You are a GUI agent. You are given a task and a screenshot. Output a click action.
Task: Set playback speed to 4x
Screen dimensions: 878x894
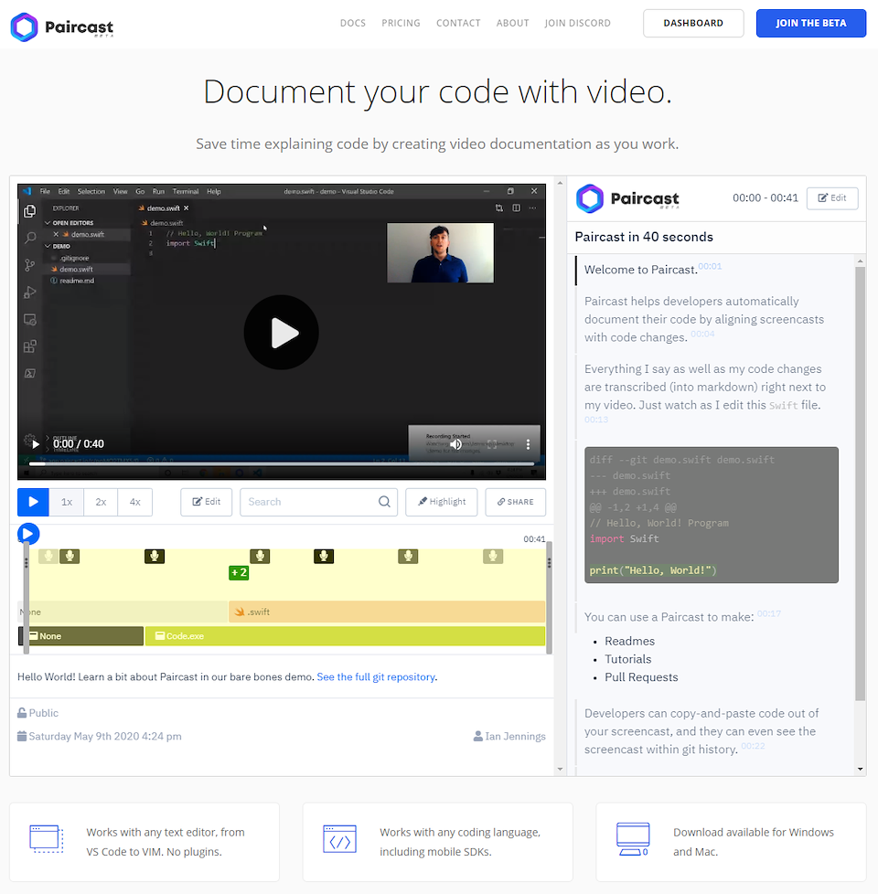(135, 502)
